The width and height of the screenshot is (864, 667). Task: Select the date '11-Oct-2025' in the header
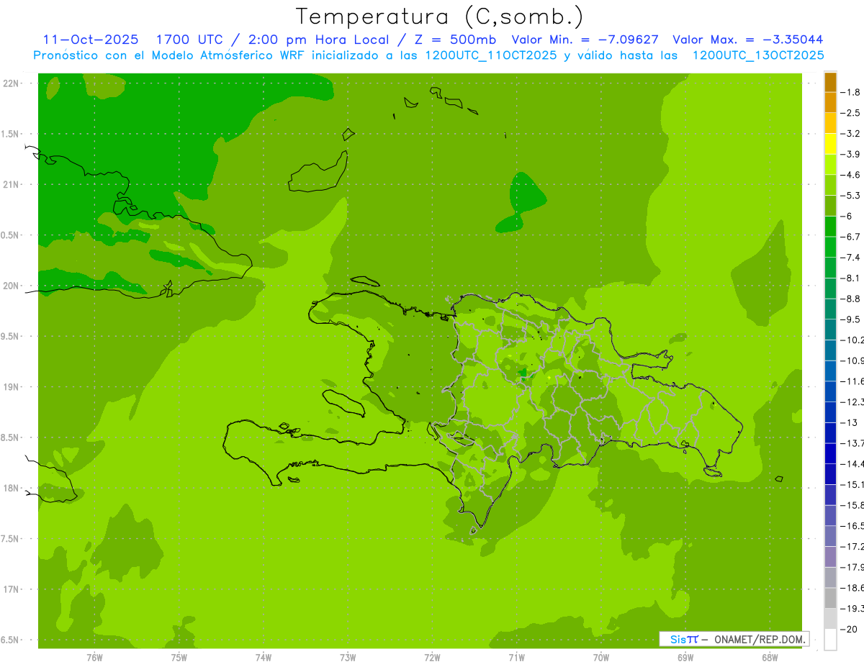90,40
